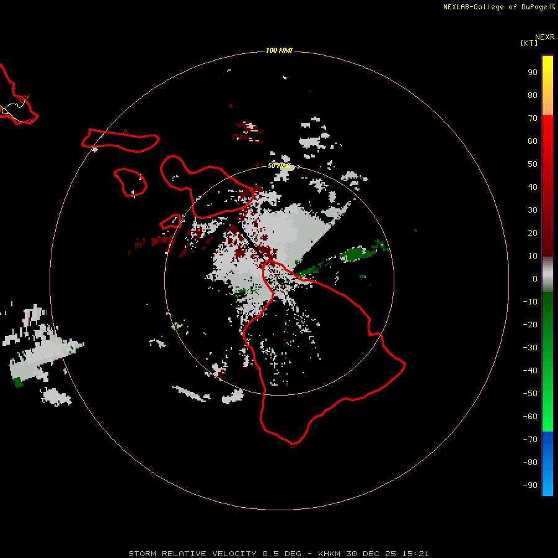Click the -40 value on velocity scale
Viewport: 558px width, 558px height.
530,371
